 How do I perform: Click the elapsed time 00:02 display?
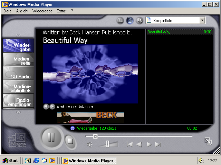click(x=192, y=128)
